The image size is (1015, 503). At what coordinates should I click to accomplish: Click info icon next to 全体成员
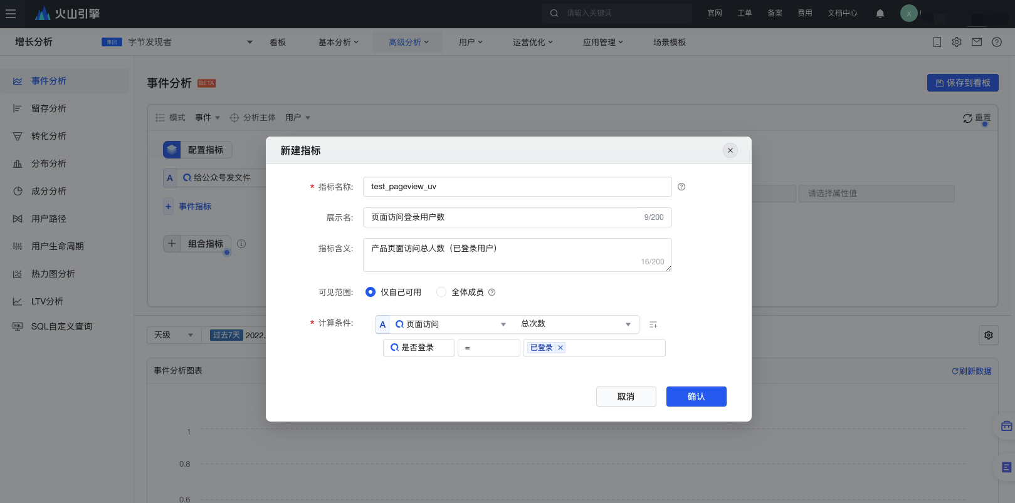492,292
